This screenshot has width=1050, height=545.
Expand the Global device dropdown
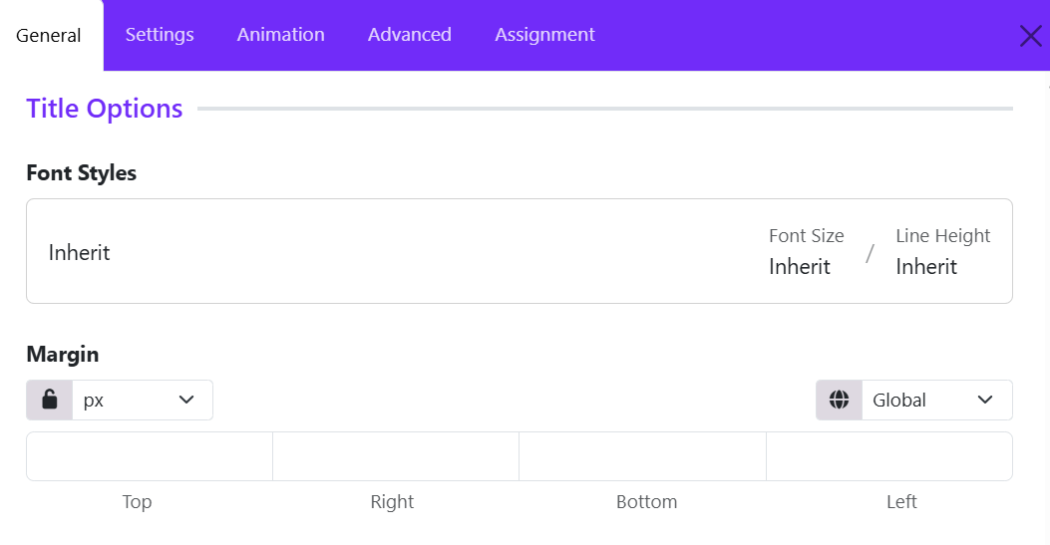(937, 400)
